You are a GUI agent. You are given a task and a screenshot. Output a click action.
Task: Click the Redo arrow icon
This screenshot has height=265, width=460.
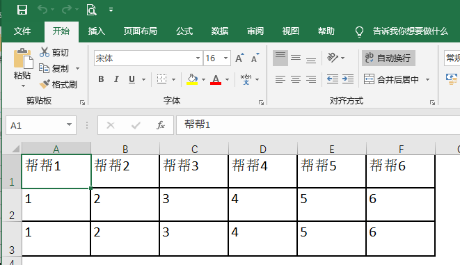(x=67, y=10)
